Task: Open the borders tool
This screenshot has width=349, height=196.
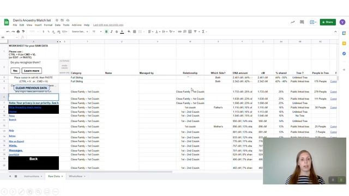Action: 135,32
